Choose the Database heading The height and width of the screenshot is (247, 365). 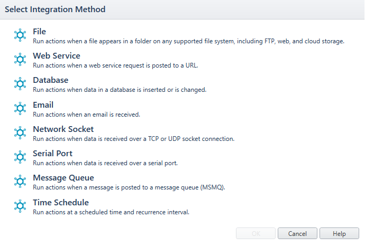pyautogui.click(x=50, y=80)
